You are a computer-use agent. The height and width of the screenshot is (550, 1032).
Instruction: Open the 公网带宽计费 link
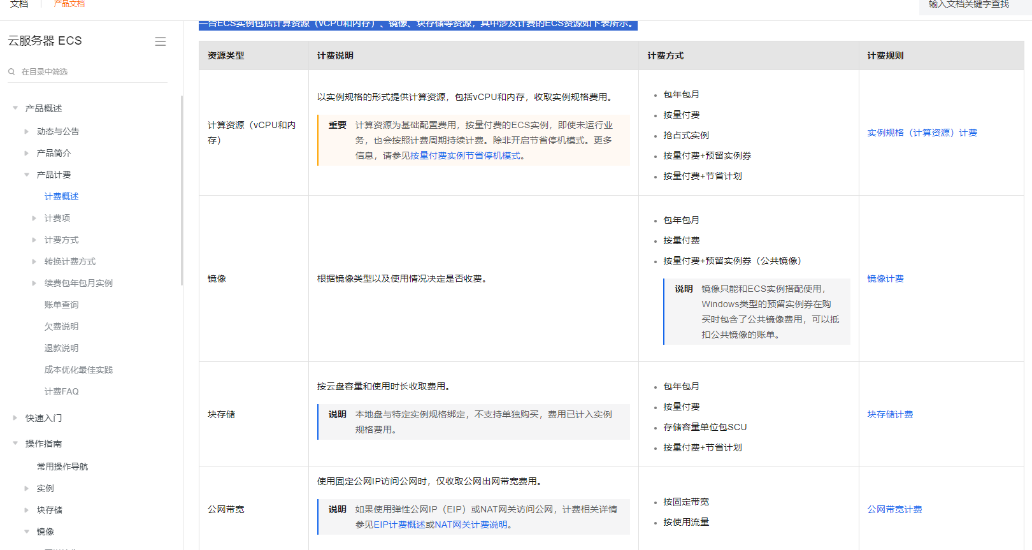894,509
